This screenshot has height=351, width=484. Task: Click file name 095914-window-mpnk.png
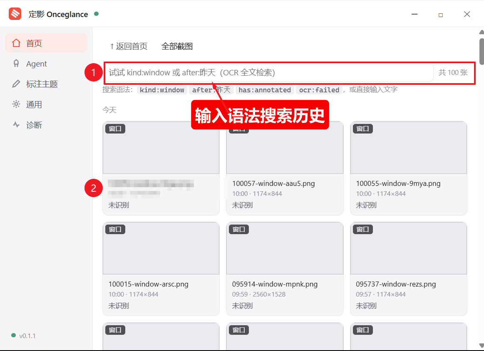click(275, 284)
